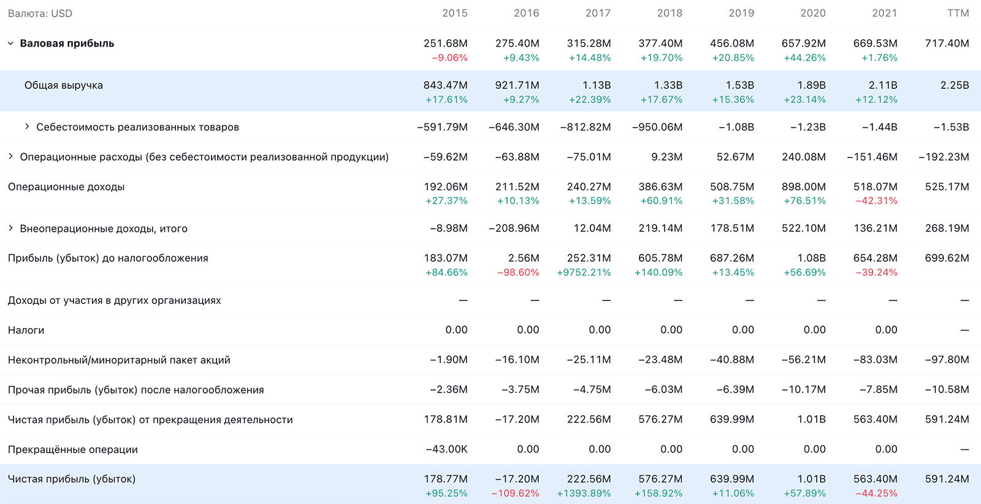
Task: Click gross profit change −9.06%
Action: 450,58
